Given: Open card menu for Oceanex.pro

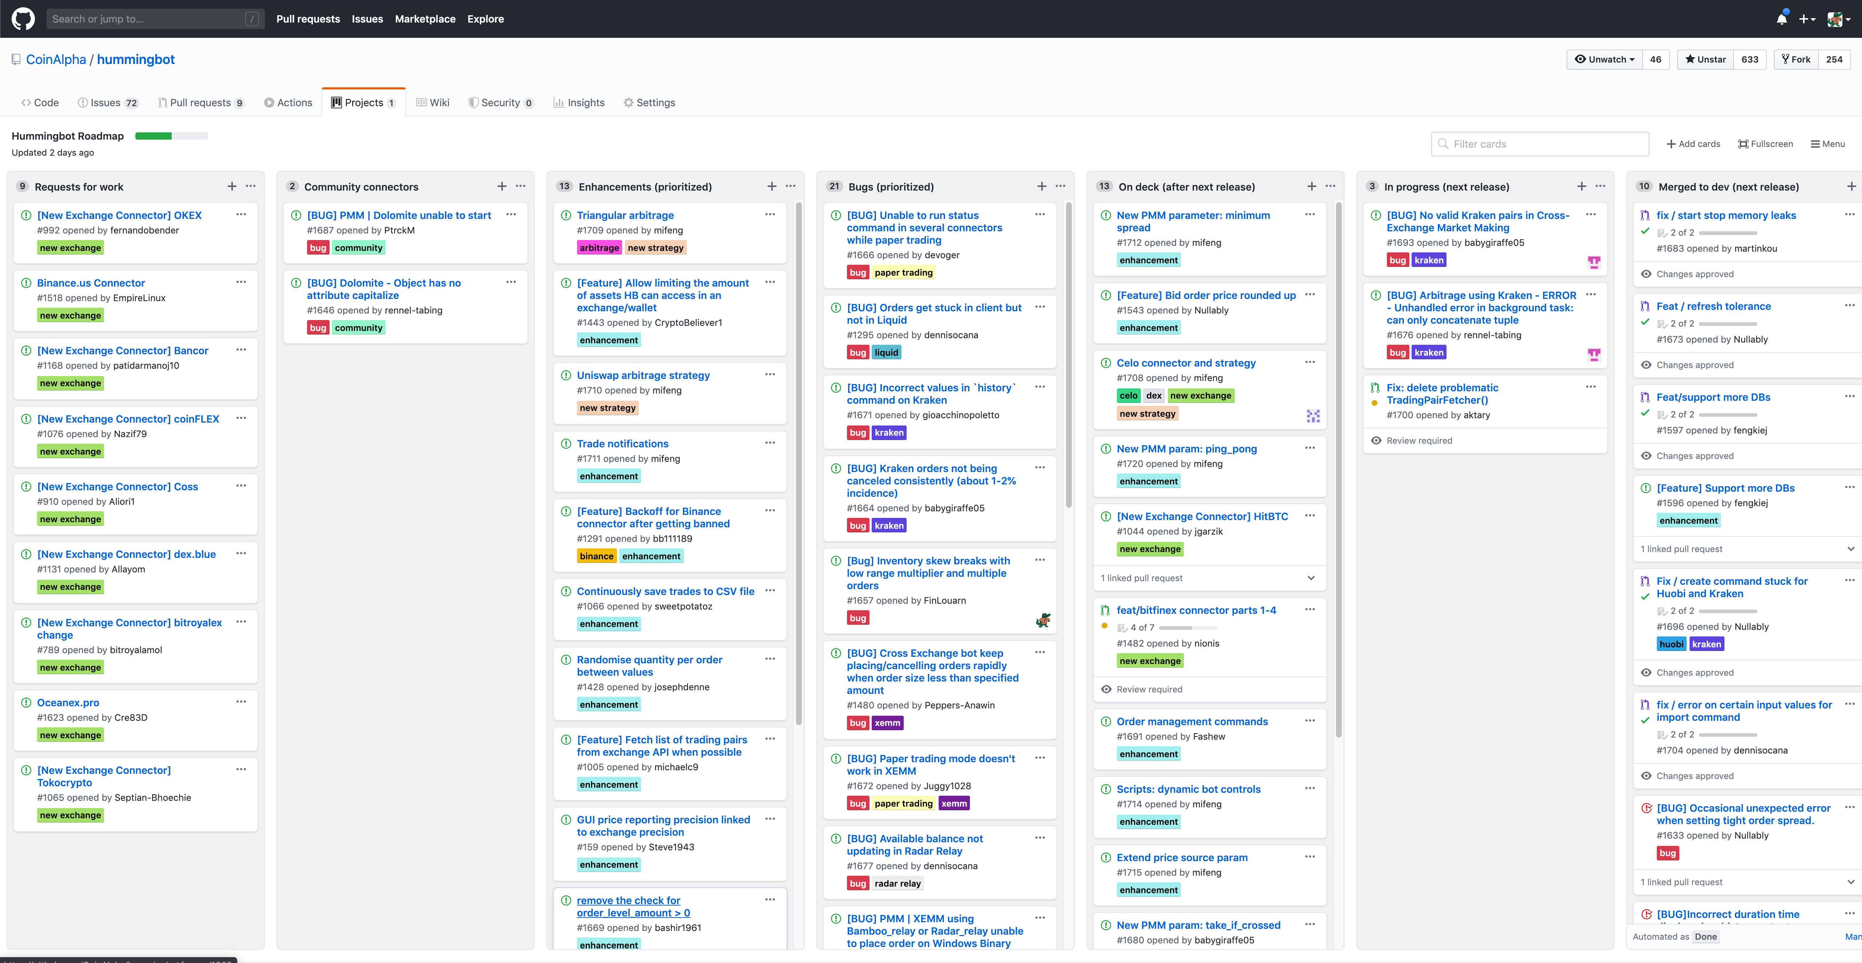Looking at the screenshot, I should click(x=242, y=702).
